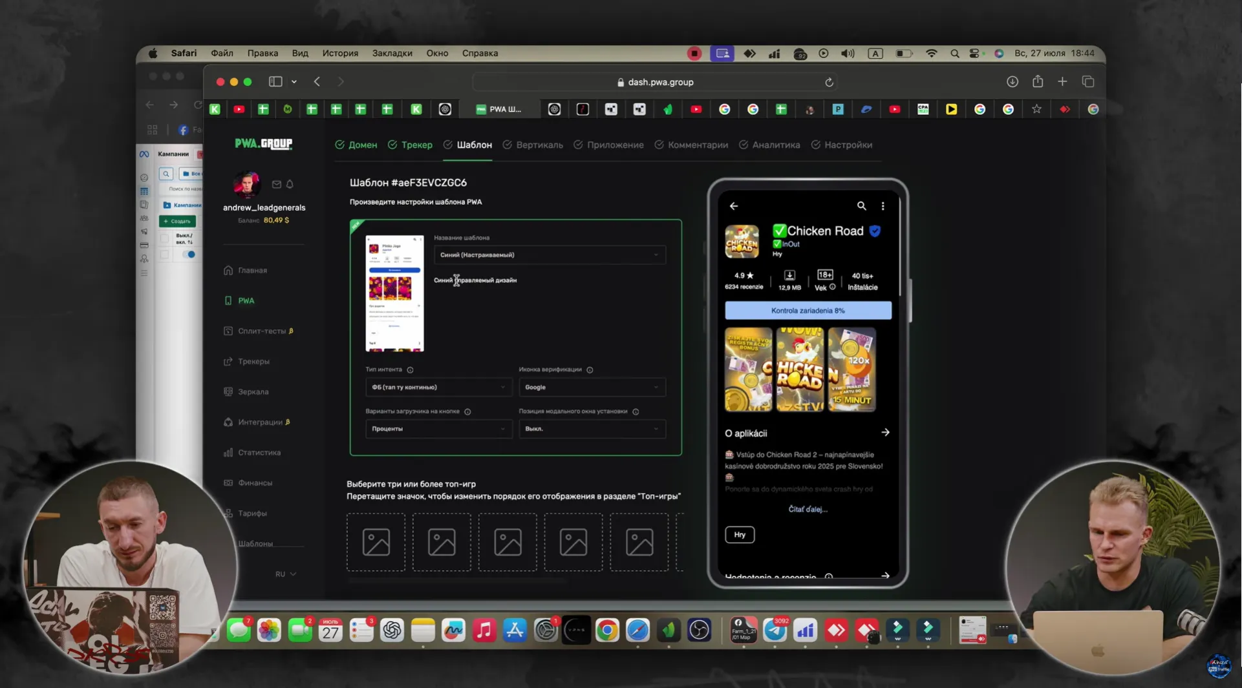Open the История menu in menu bar
The height and width of the screenshot is (688, 1242).
pos(340,54)
